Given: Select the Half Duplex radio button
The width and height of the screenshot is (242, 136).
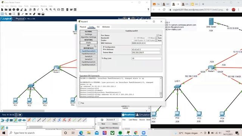Looking at the screenshot, I should pyautogui.click(x=133, y=40).
